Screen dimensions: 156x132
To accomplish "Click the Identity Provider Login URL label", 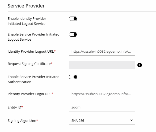I will 29,94.
